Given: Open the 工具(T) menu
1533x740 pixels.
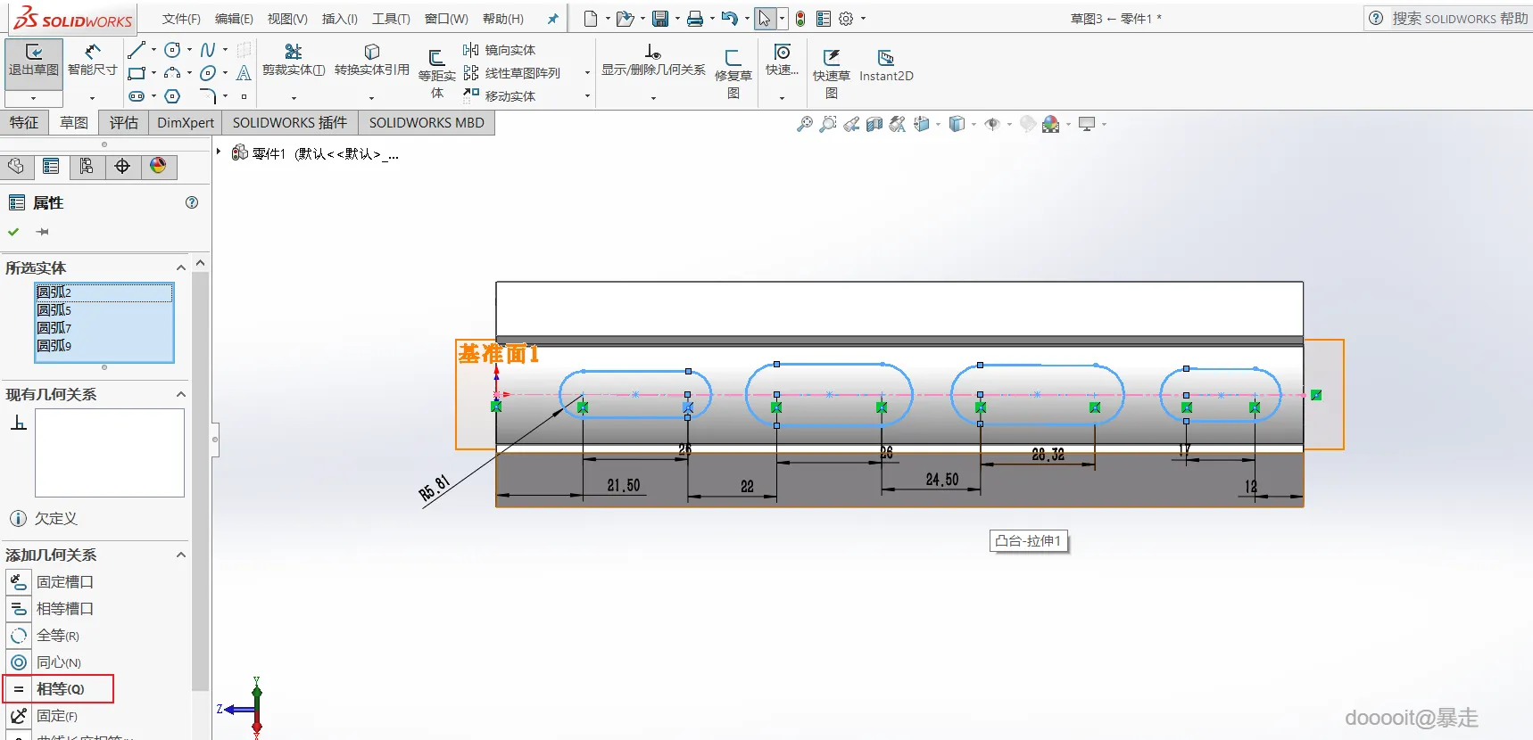Looking at the screenshot, I should (x=391, y=19).
